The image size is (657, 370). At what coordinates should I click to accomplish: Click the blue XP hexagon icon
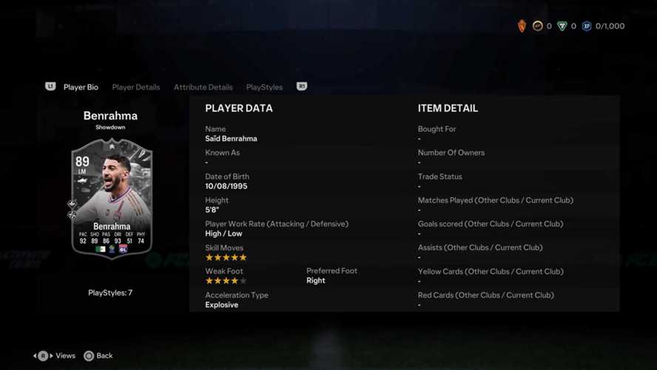click(x=587, y=26)
